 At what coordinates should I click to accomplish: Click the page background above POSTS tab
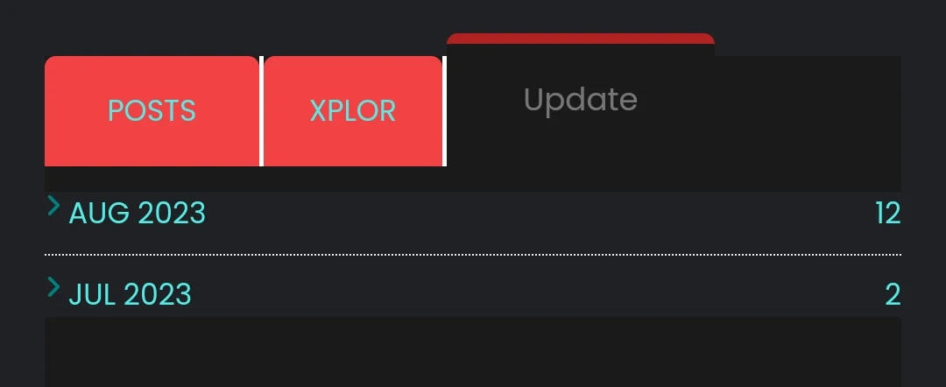[x=152, y=27]
